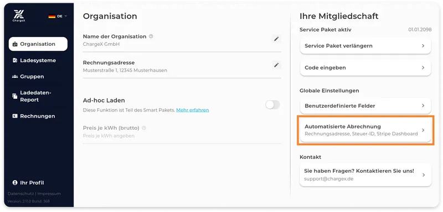Toggle the Ad-hoc Laden switch

pos(272,105)
